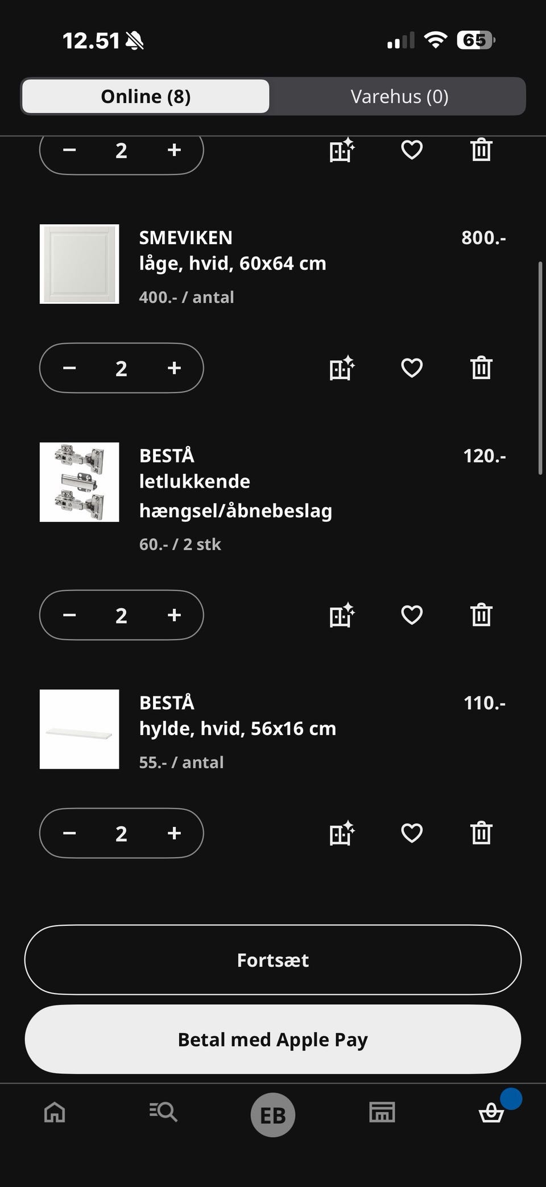Open the BESTÅ hinge product thumbnail
The width and height of the screenshot is (546, 1187).
click(x=80, y=482)
